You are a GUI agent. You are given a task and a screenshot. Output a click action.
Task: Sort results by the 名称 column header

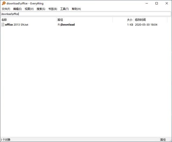click(x=28, y=20)
